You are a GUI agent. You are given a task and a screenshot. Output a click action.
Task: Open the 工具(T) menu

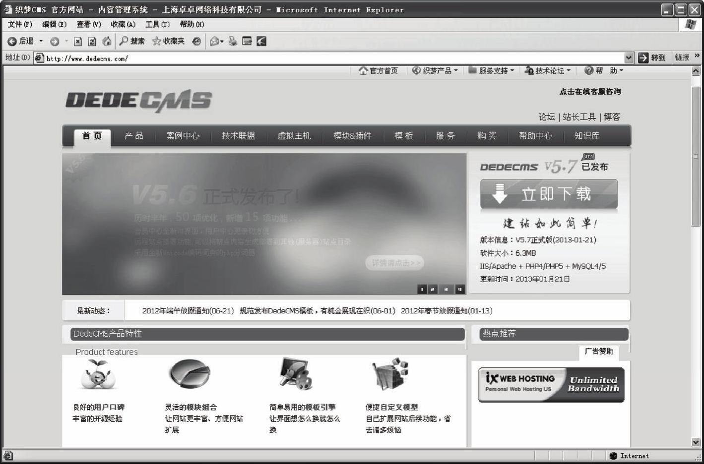click(x=157, y=24)
